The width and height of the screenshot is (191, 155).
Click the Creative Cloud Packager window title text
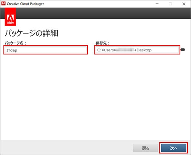pos(25,4)
